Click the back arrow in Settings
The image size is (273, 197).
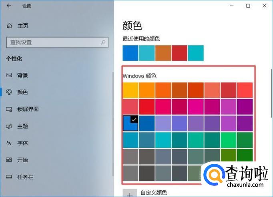tap(9, 6)
